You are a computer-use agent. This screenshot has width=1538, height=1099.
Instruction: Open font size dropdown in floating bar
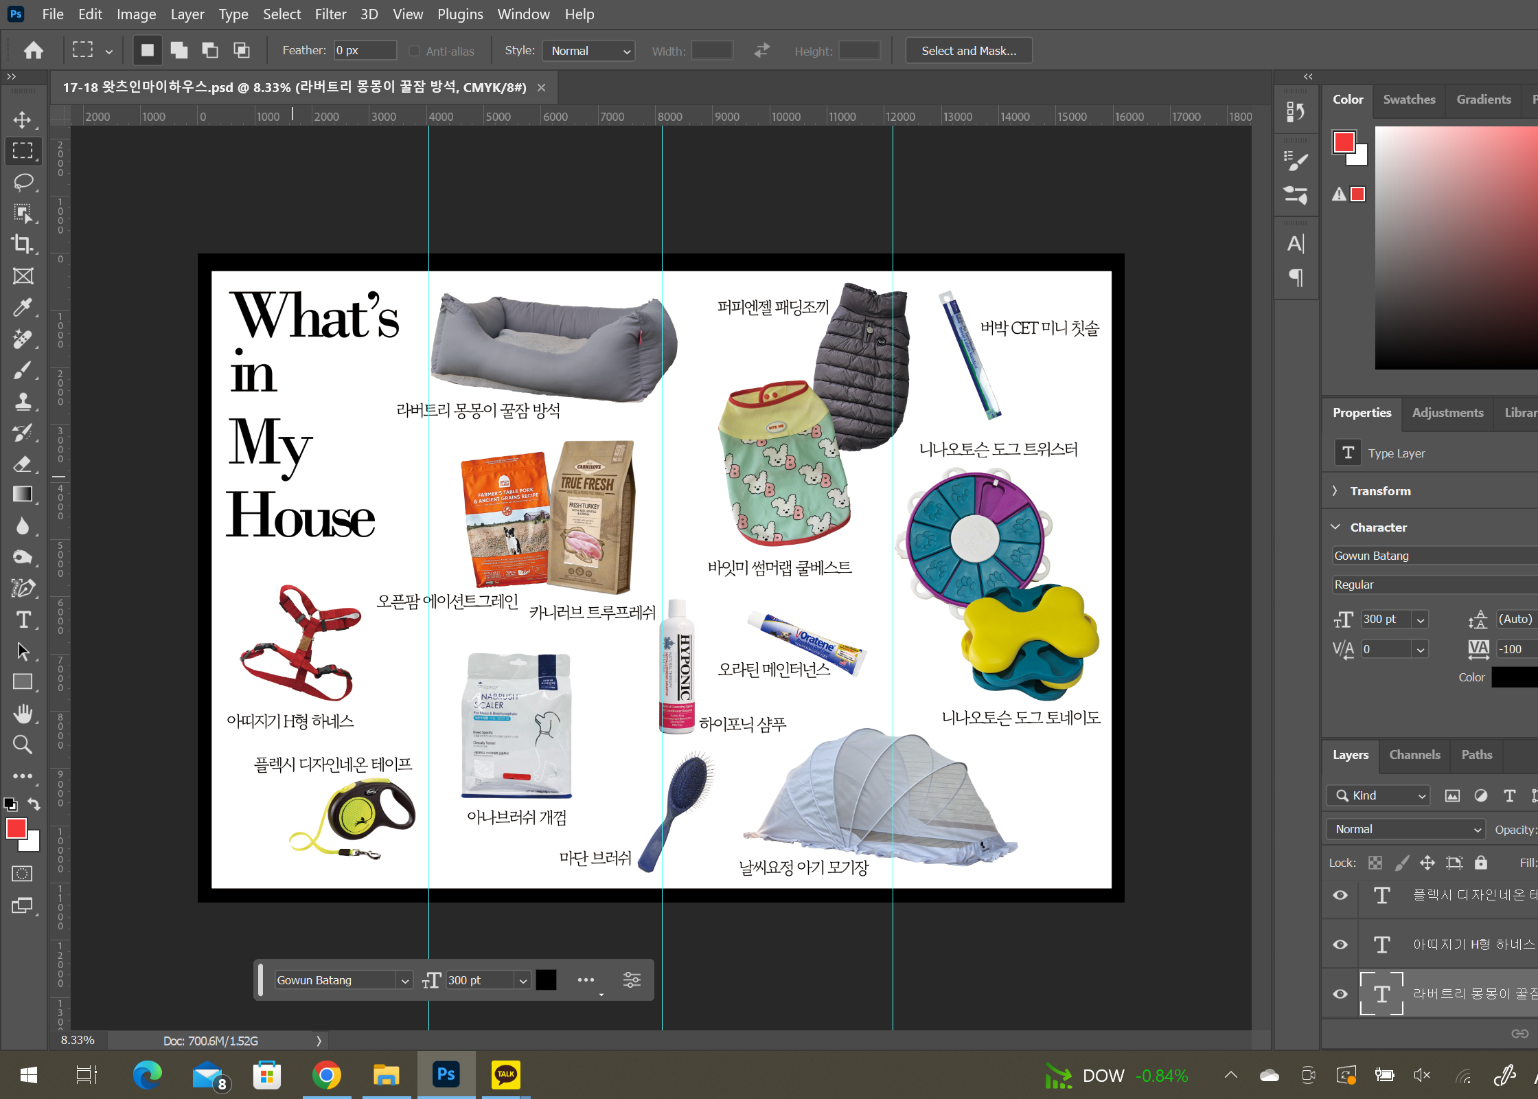click(x=523, y=980)
